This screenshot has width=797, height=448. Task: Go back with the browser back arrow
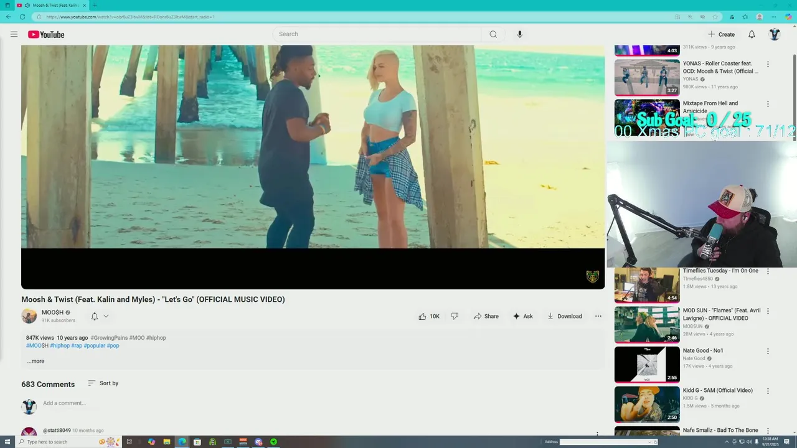coord(8,17)
